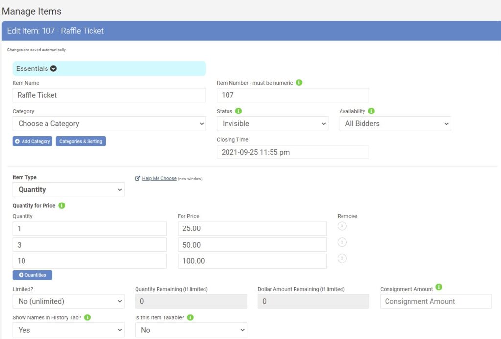
Task: Click the Categories & Sorting button
Action: (81, 141)
